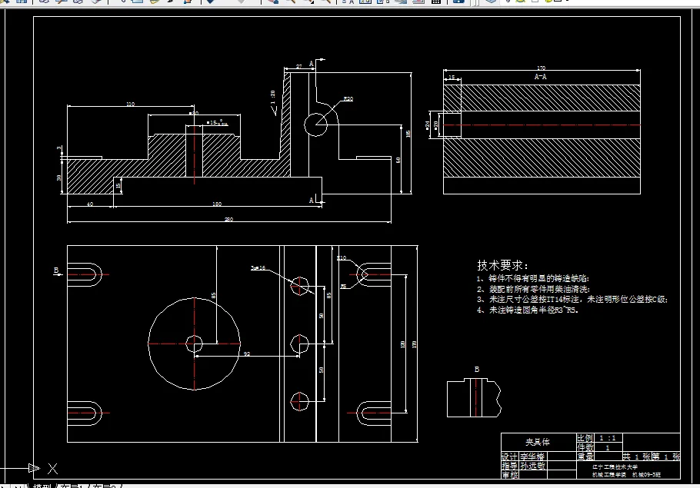Click the UCS axis icon in drawing area
Viewport: 700px width, 488px height.
point(32,465)
